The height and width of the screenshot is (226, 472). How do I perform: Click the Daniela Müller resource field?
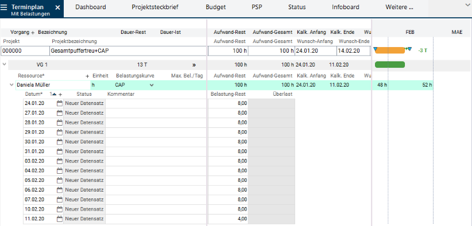[x=53, y=85]
